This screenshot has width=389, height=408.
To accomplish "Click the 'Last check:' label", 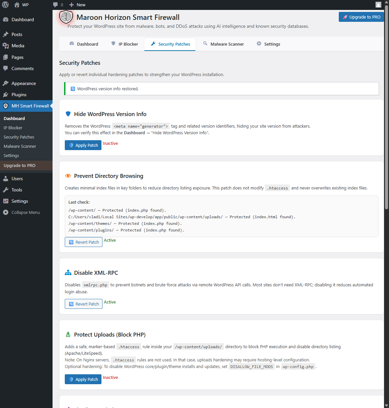I will pyautogui.click(x=79, y=202).
